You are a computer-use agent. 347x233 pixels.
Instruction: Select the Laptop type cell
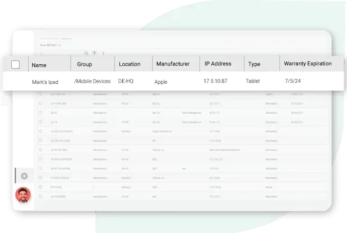[269, 94]
